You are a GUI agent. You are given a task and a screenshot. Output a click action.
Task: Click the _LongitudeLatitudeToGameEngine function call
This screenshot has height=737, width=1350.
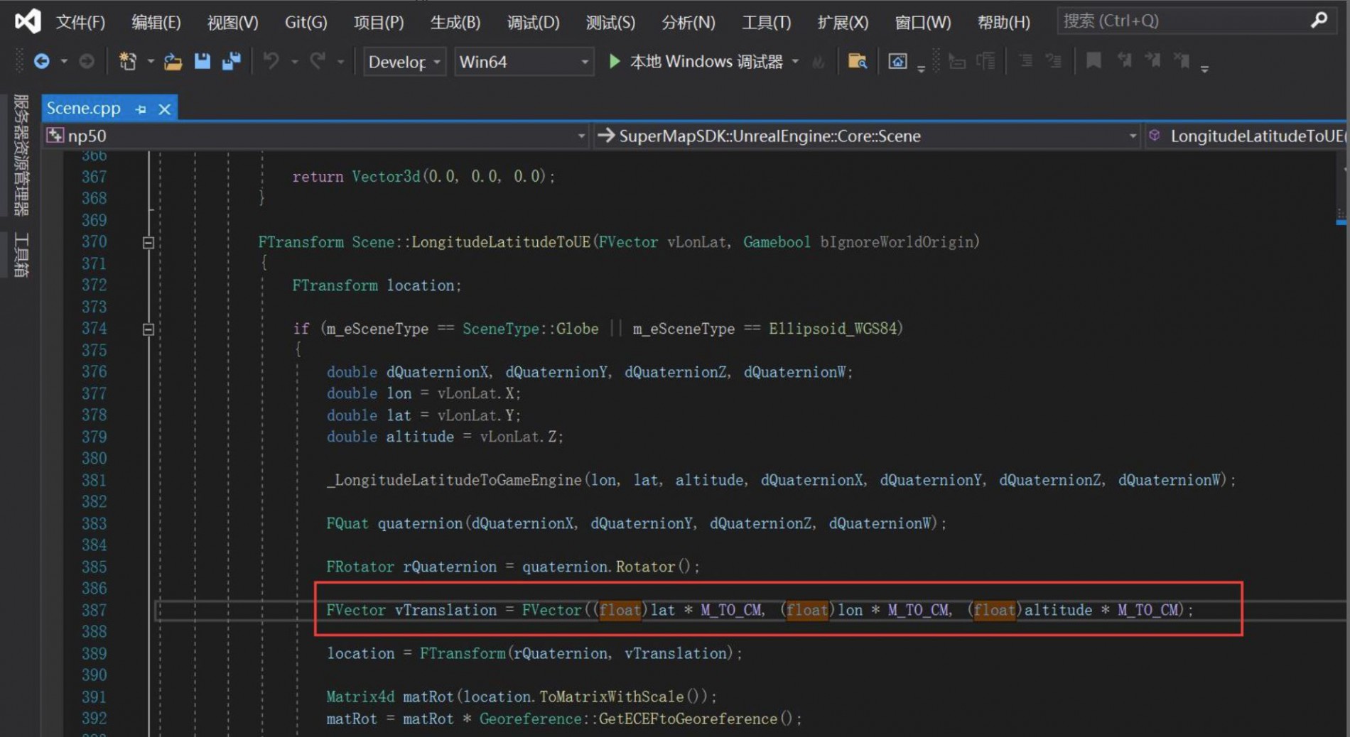pos(782,480)
